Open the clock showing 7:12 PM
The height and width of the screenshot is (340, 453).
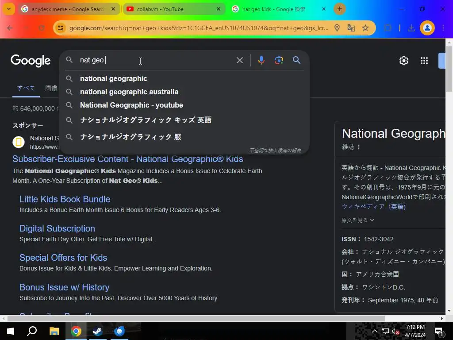pyautogui.click(x=415, y=331)
